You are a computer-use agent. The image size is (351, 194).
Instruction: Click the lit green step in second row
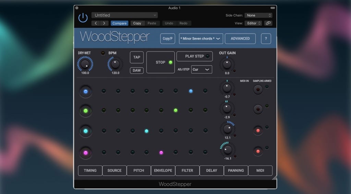[x=176, y=110]
